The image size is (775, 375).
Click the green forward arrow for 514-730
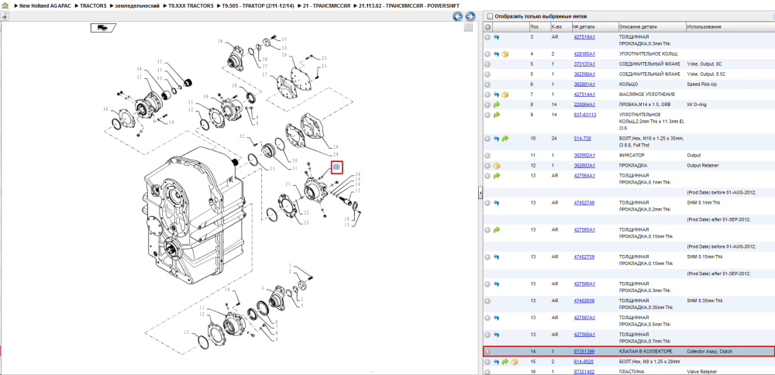coord(505,139)
